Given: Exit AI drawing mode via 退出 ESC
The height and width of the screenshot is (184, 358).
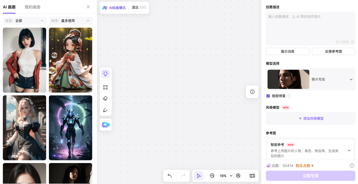Looking at the screenshot, I should (139, 7).
